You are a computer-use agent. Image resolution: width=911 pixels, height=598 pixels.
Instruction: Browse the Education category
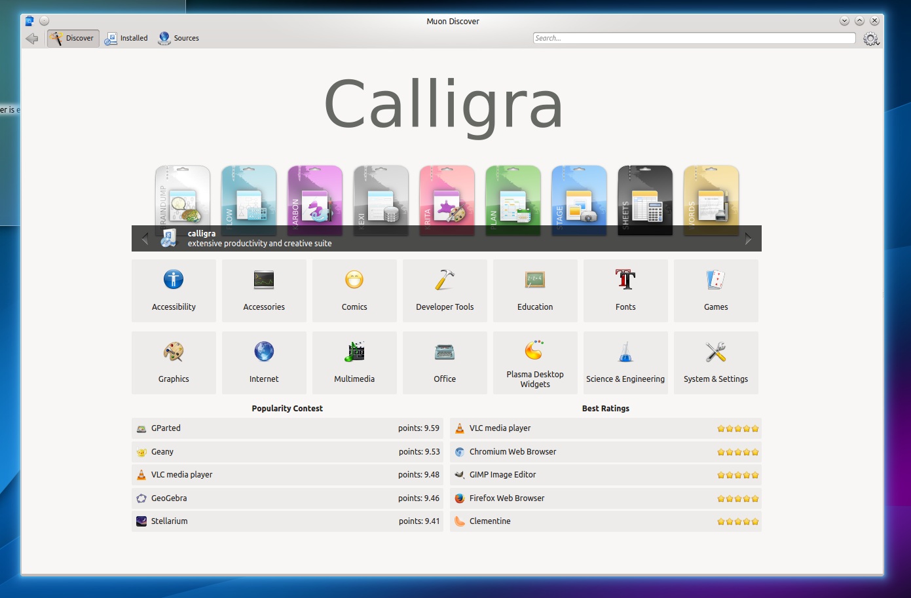tap(535, 291)
